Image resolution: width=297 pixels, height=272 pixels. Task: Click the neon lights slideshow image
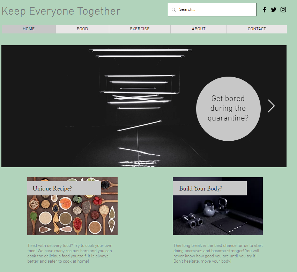pos(98,106)
